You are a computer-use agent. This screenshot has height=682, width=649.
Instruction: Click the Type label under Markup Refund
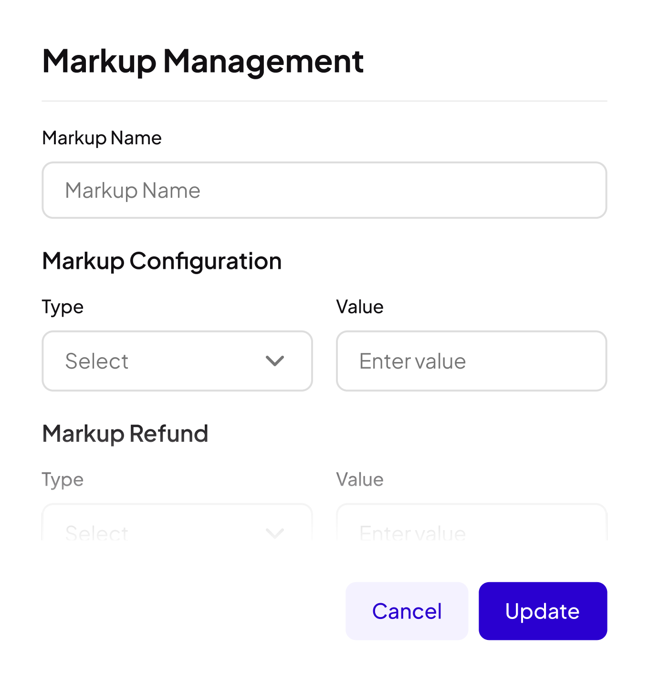click(x=63, y=480)
